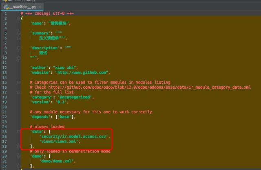Click line number 22 in the gutter
Viewport: 261px width, 170px height.
coord(6,117)
